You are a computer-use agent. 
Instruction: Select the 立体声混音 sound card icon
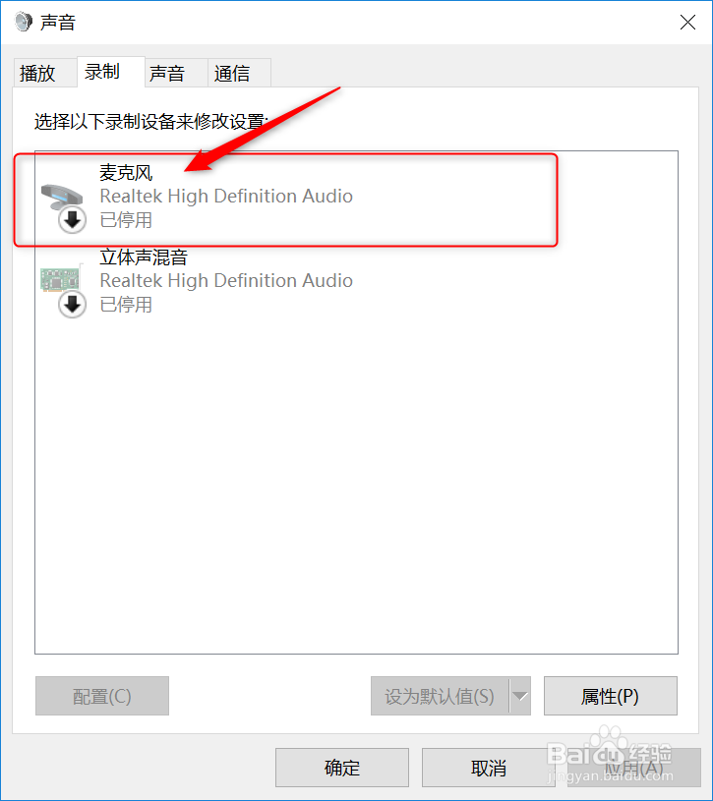coord(60,279)
